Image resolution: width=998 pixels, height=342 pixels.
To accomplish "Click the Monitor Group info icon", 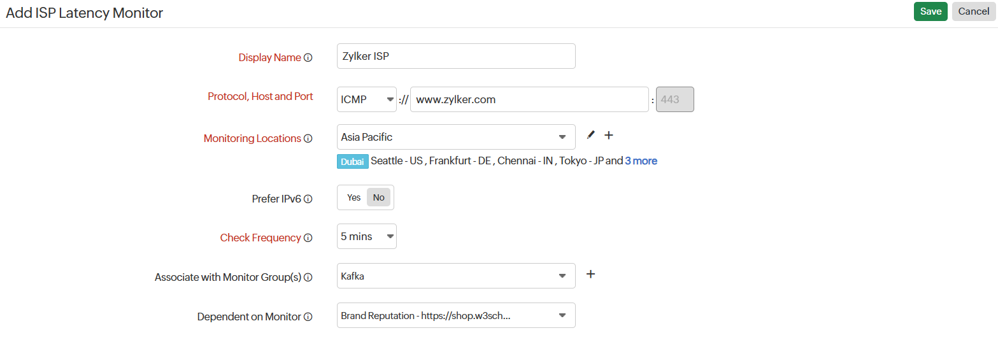I will coord(308,277).
